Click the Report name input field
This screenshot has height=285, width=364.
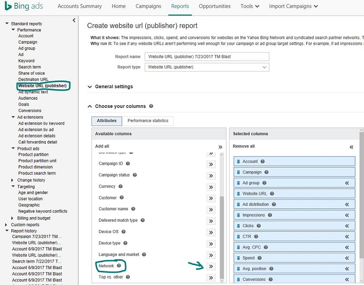[207, 56]
